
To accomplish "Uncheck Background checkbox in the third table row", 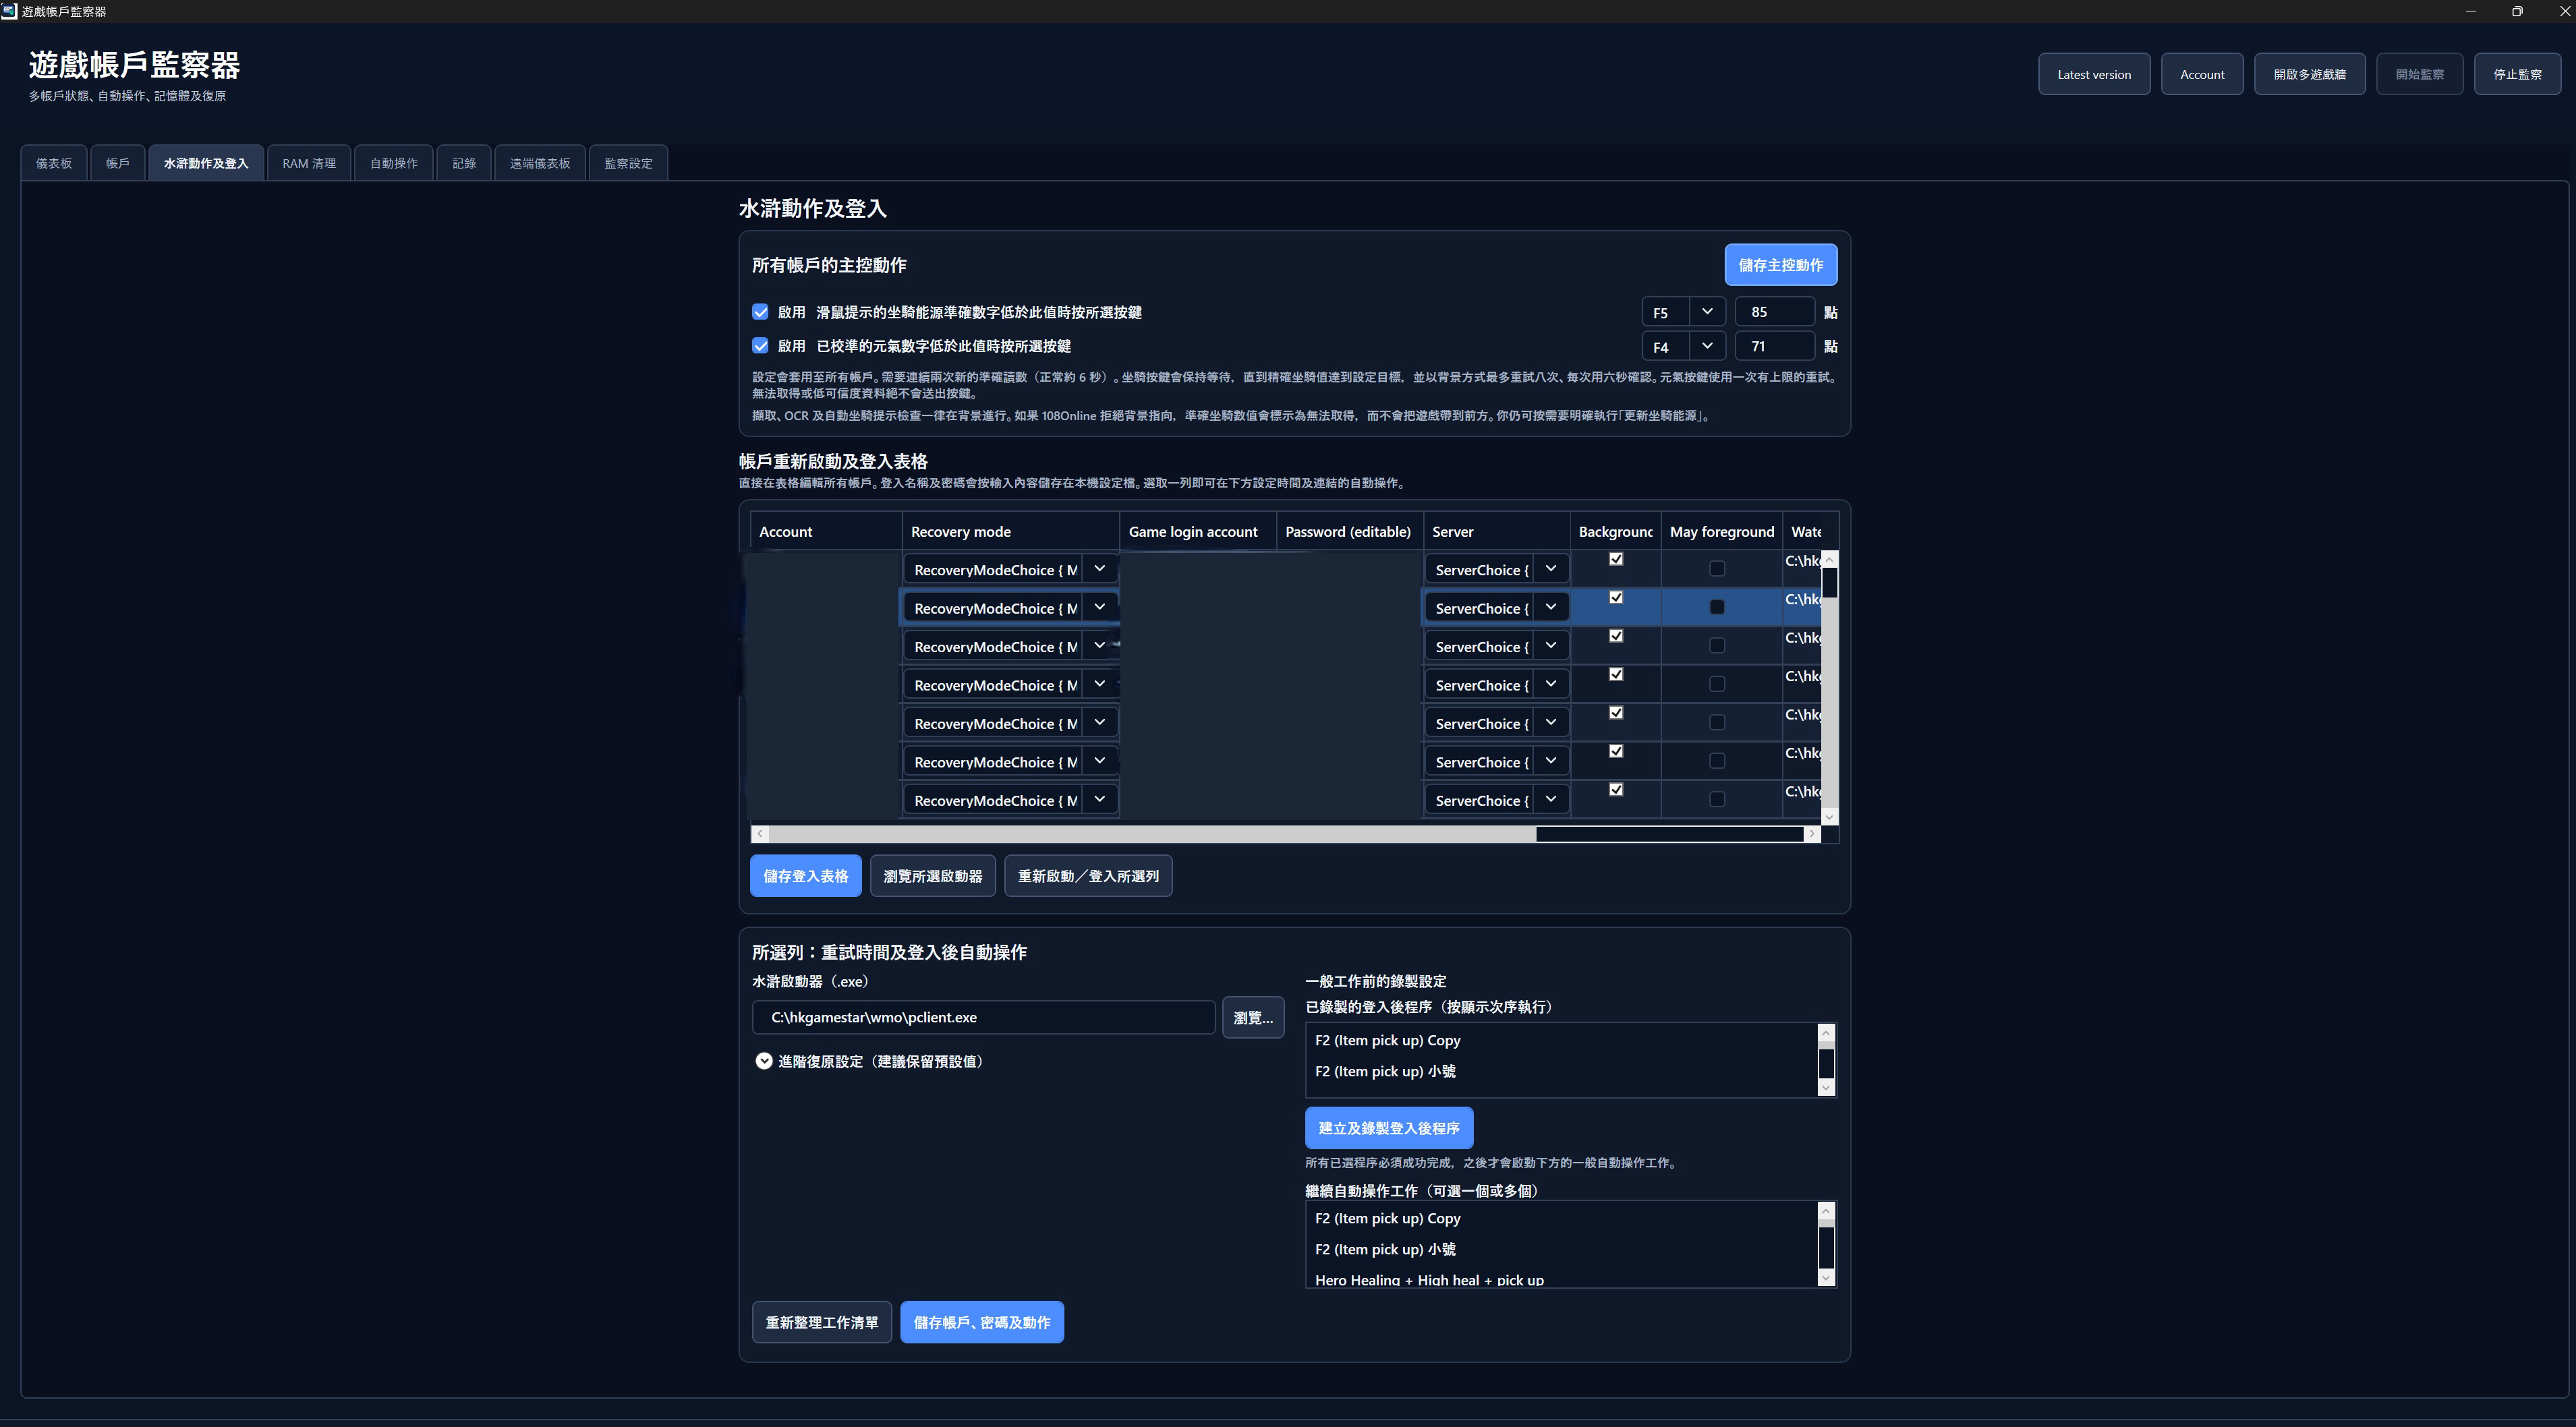I will pyautogui.click(x=1616, y=636).
